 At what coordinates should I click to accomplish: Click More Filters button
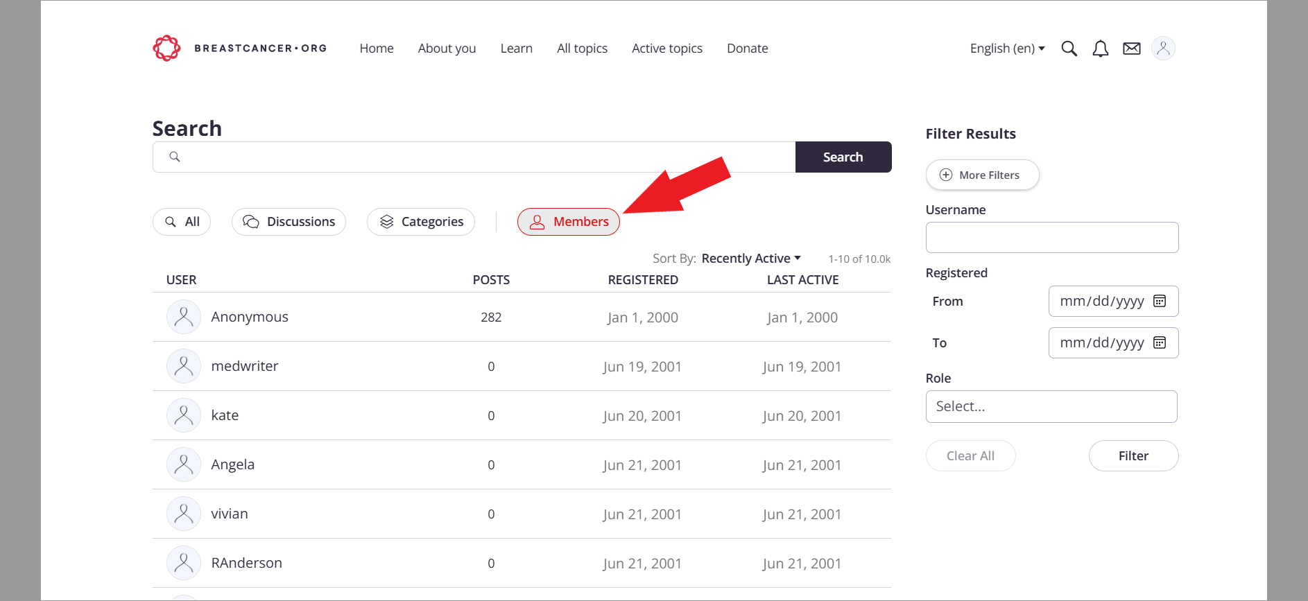click(982, 175)
